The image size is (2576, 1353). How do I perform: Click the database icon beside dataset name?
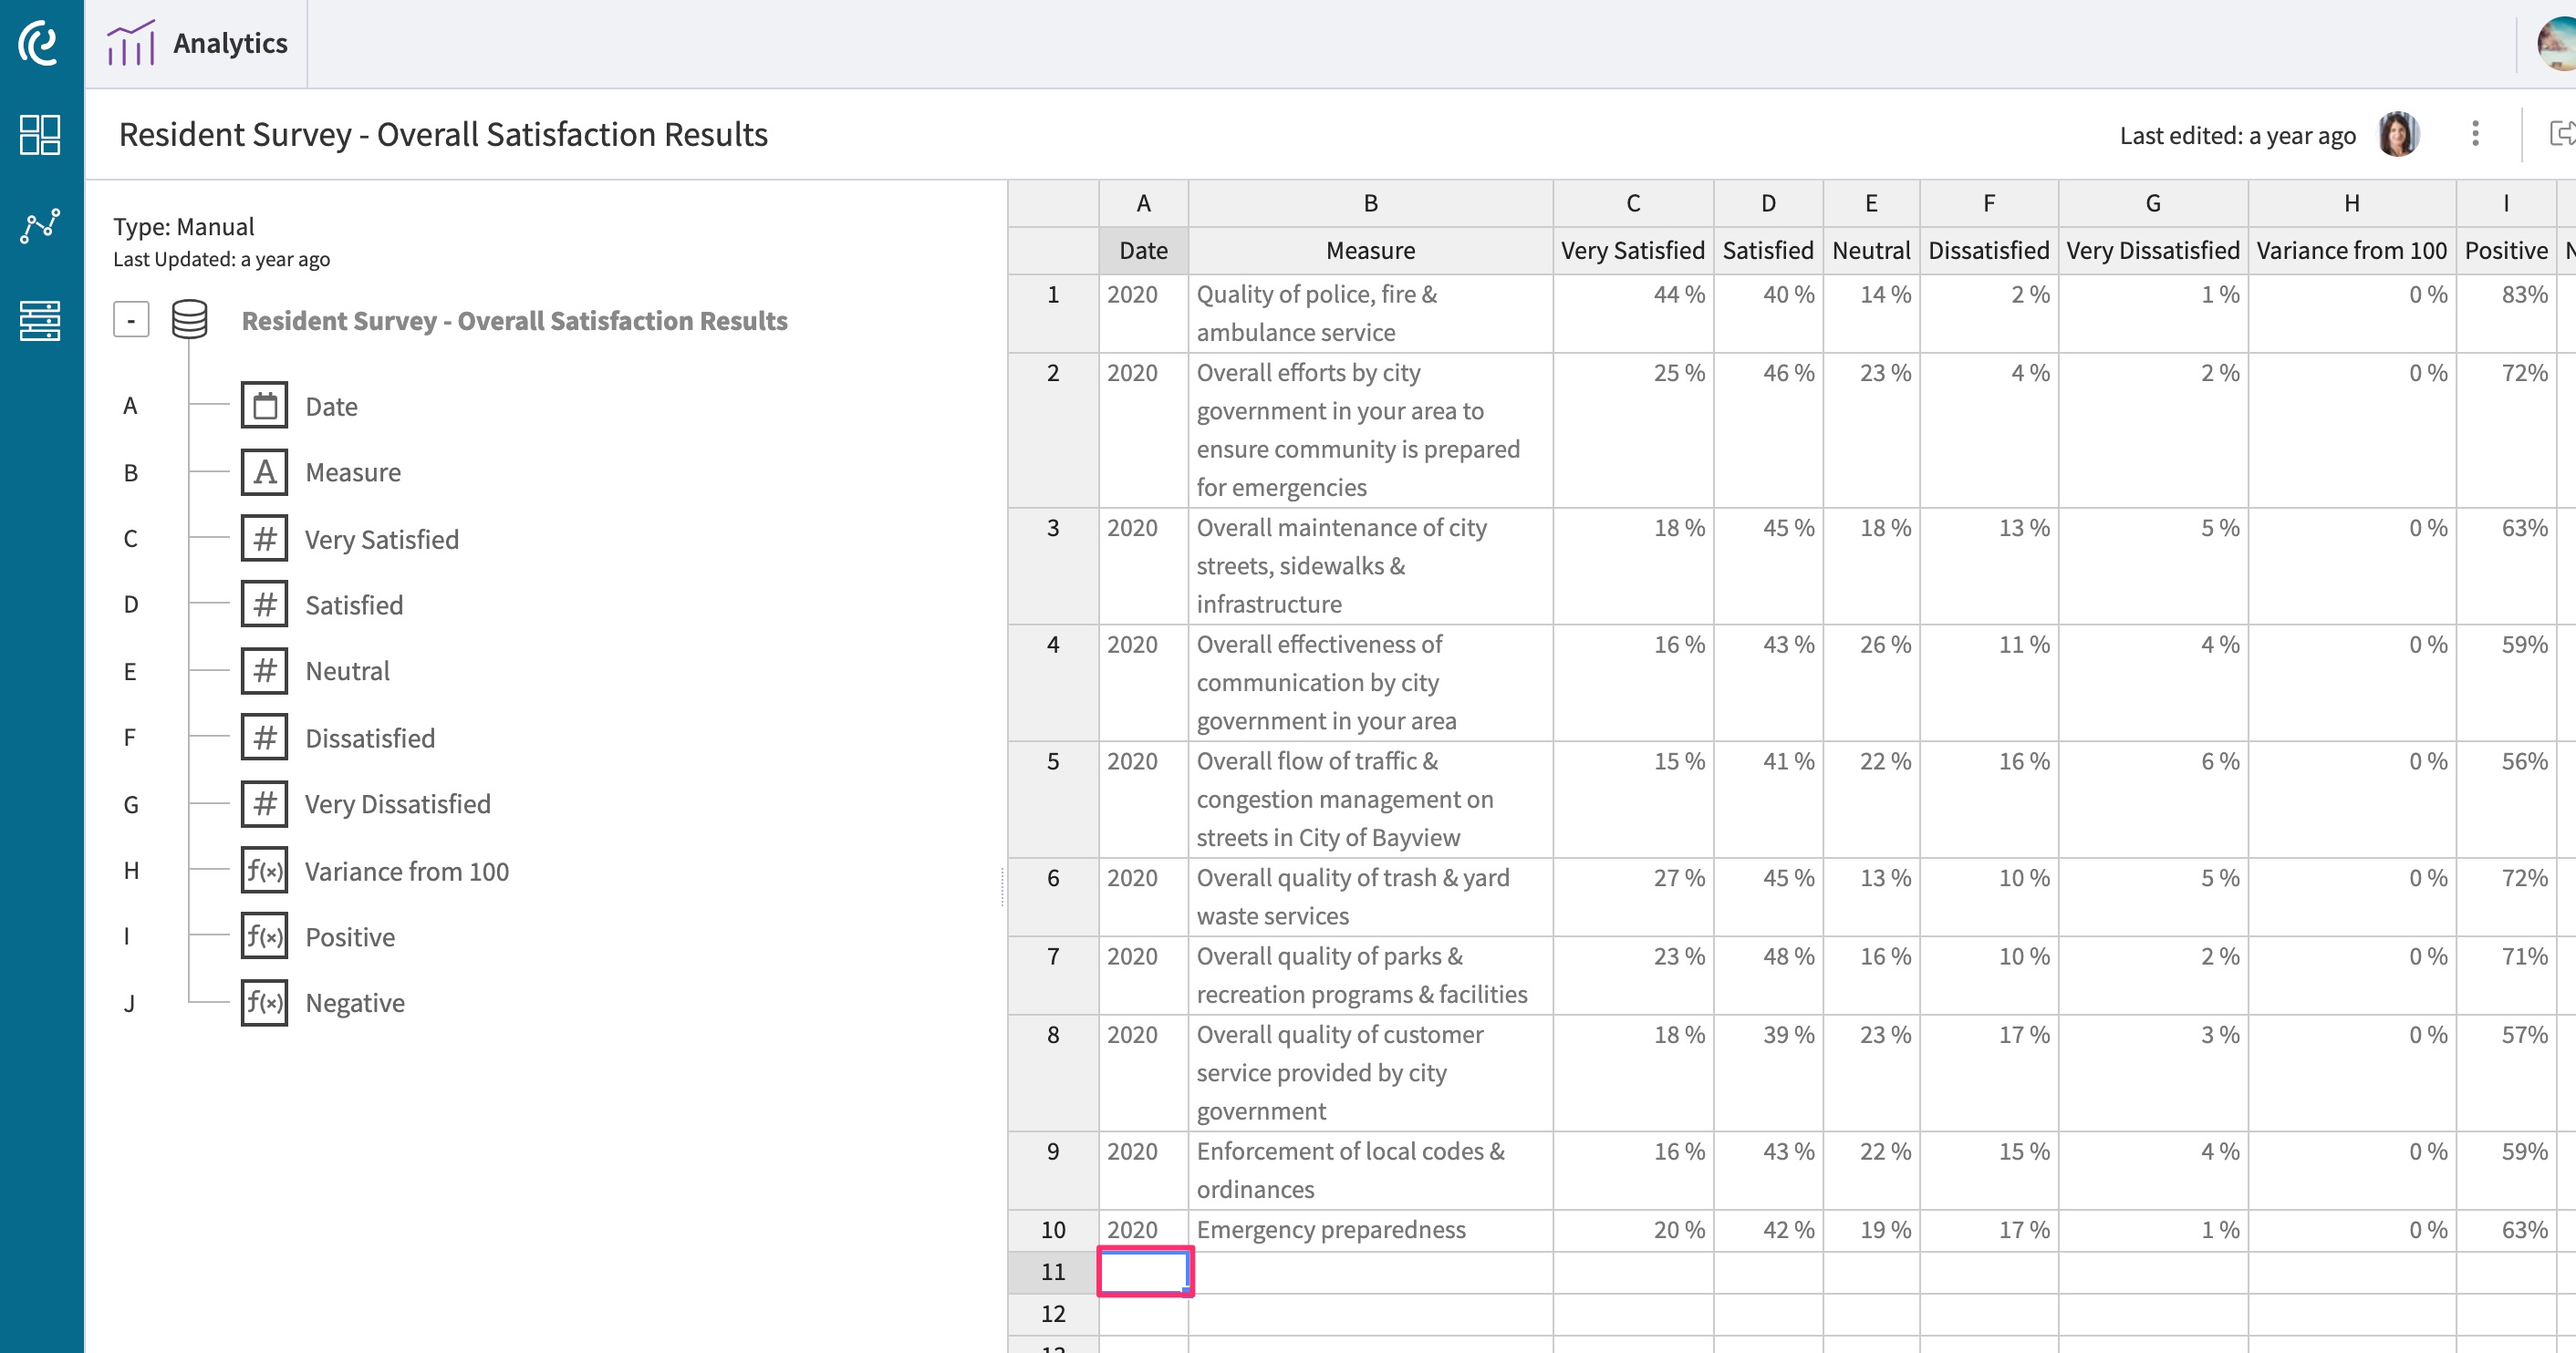click(x=189, y=320)
